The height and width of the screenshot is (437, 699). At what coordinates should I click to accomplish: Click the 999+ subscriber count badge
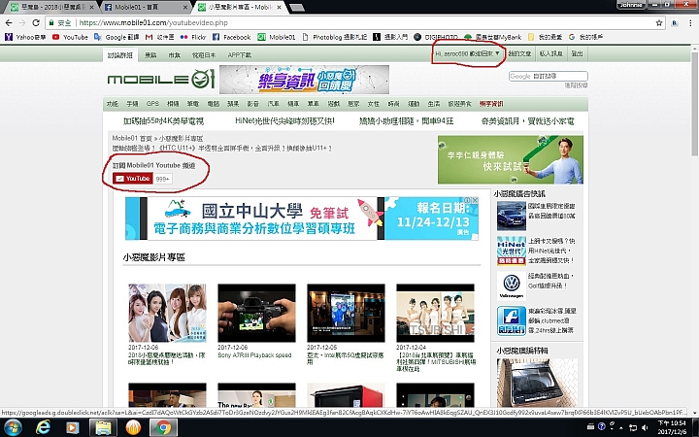coord(163,179)
